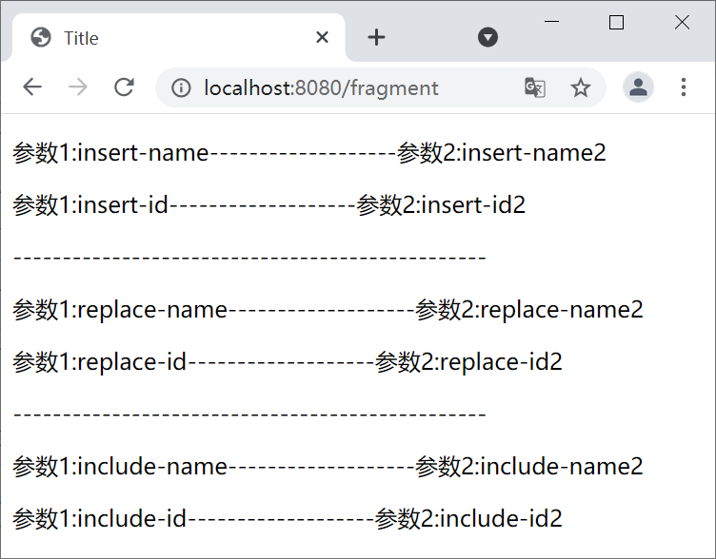Open the Chrome three-dot menu

pos(684,87)
